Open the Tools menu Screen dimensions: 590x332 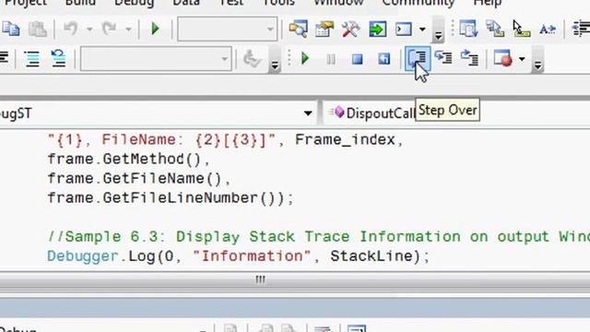pyautogui.click(x=278, y=3)
